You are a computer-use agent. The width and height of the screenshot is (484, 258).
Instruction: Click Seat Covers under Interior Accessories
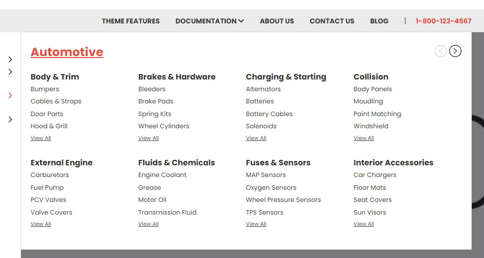(372, 200)
